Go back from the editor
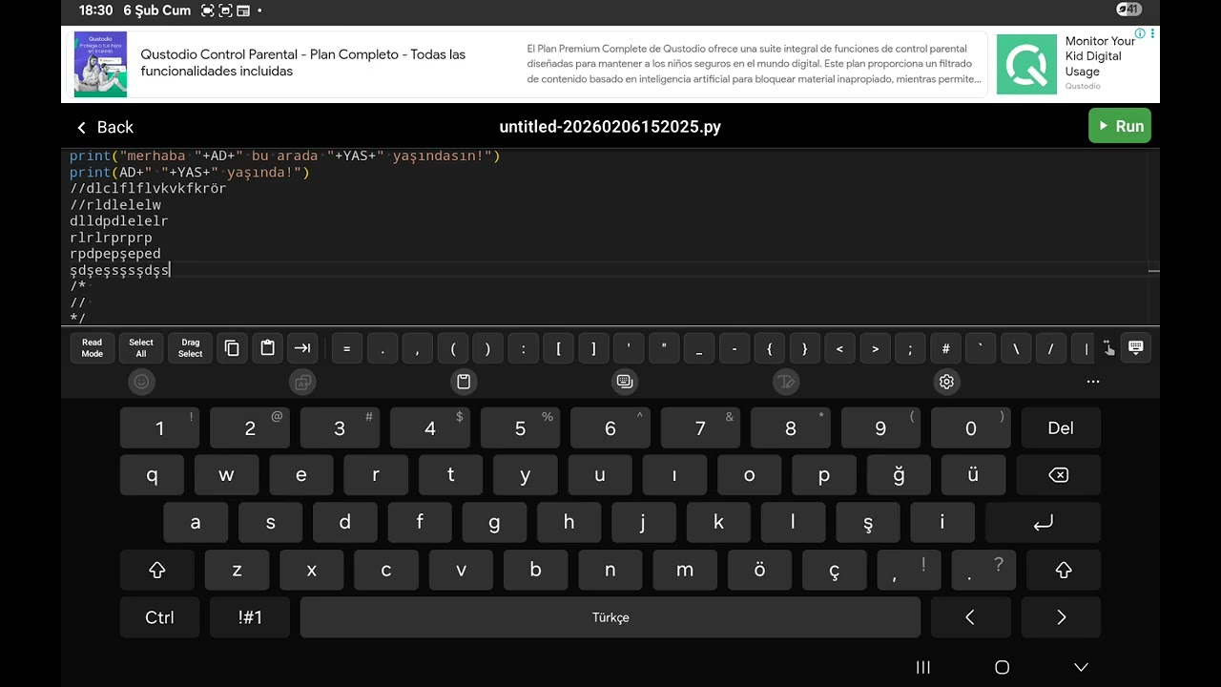The image size is (1221, 687). pyautogui.click(x=104, y=127)
